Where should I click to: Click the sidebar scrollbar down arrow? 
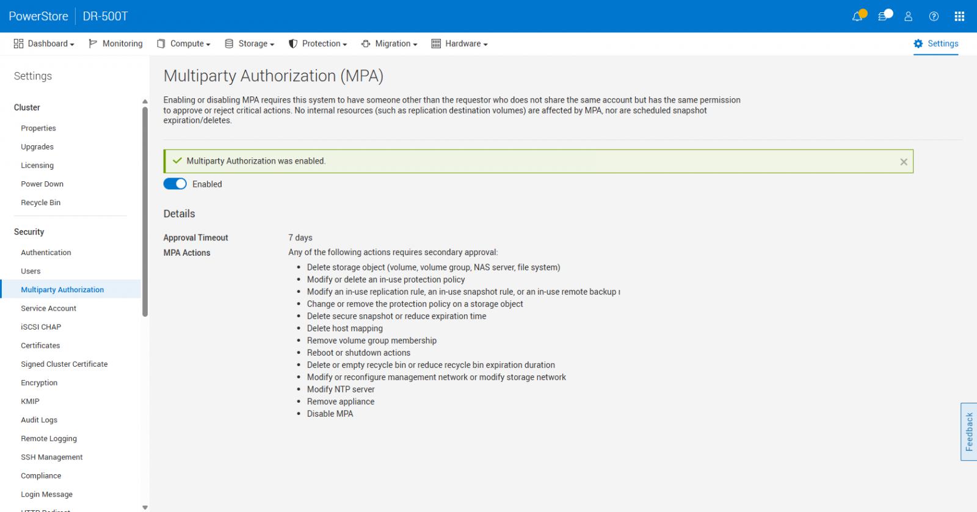pos(145,507)
